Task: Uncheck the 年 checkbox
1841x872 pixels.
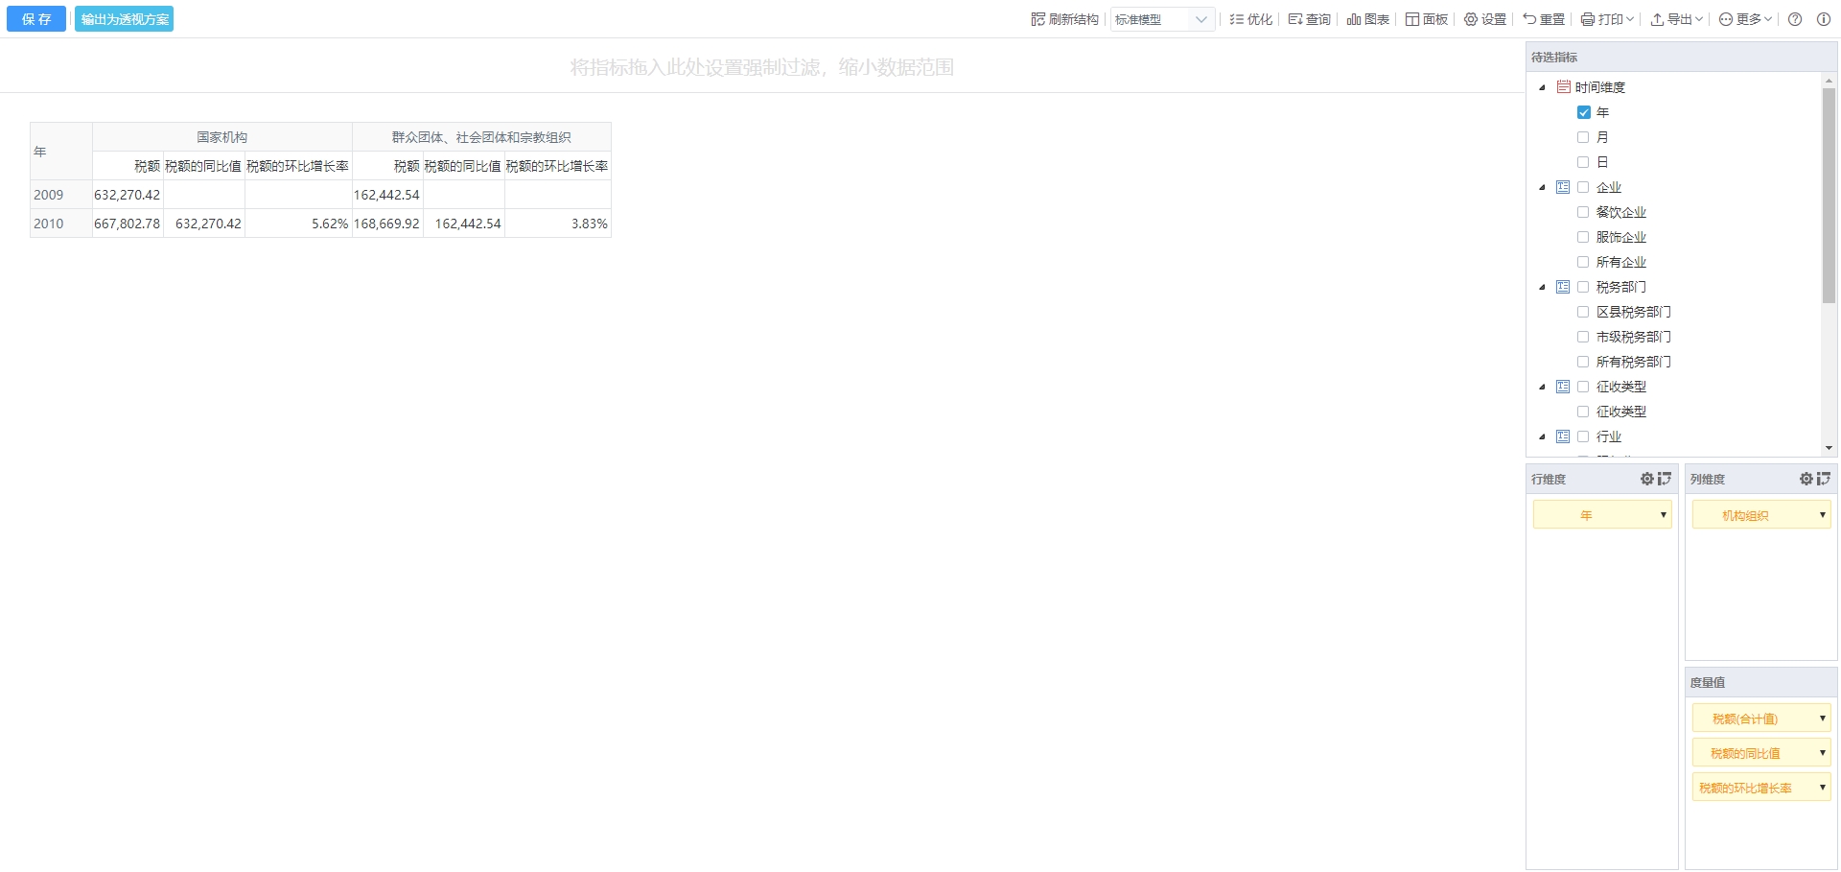Action: [1583, 112]
